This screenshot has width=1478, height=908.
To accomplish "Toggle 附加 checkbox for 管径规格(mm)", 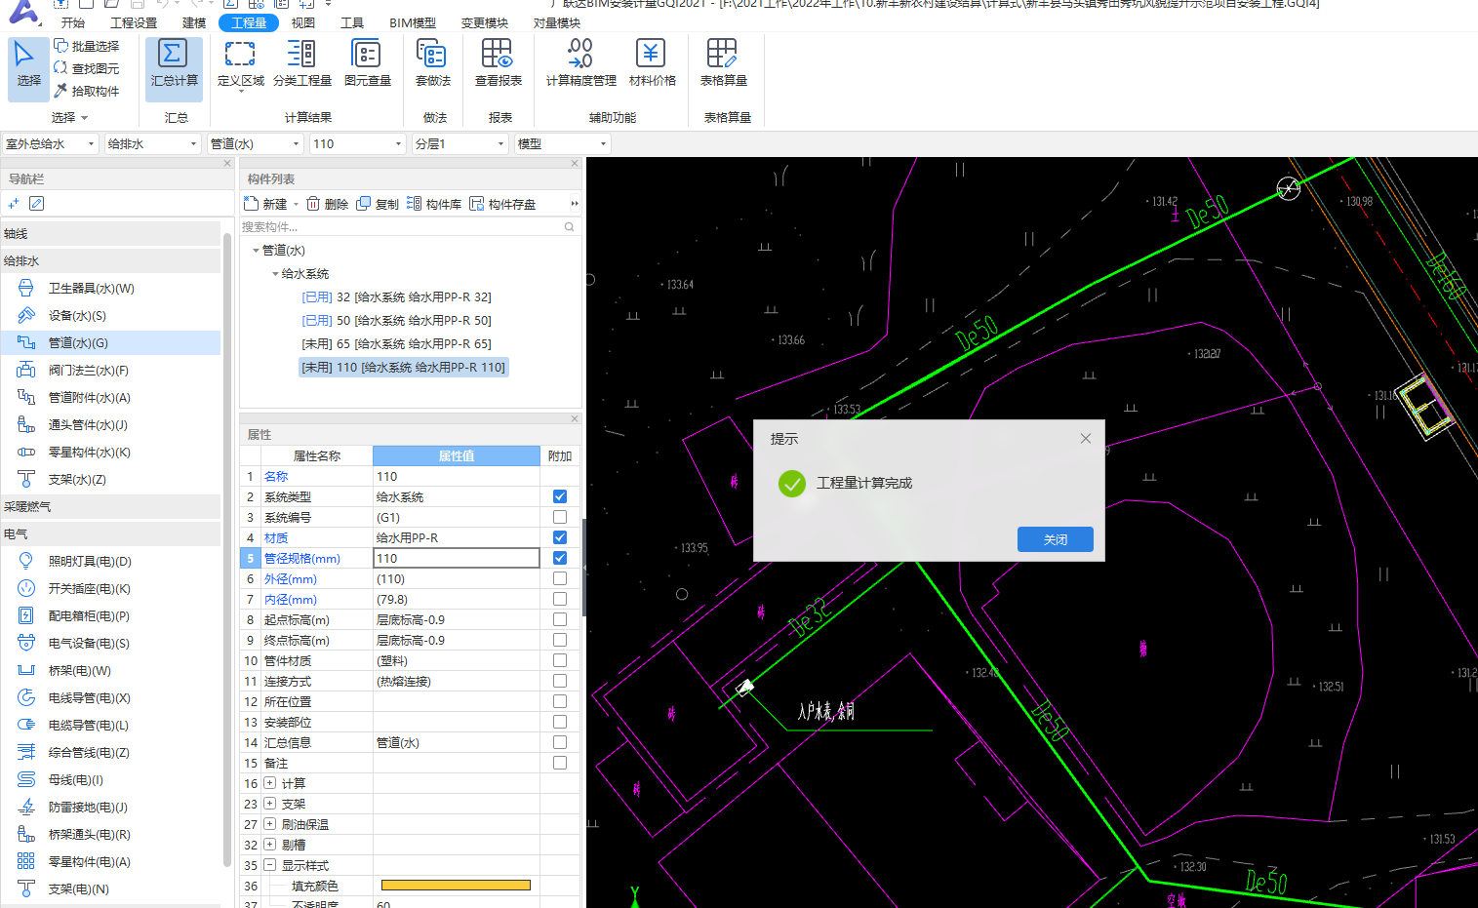I will pyautogui.click(x=560, y=558).
